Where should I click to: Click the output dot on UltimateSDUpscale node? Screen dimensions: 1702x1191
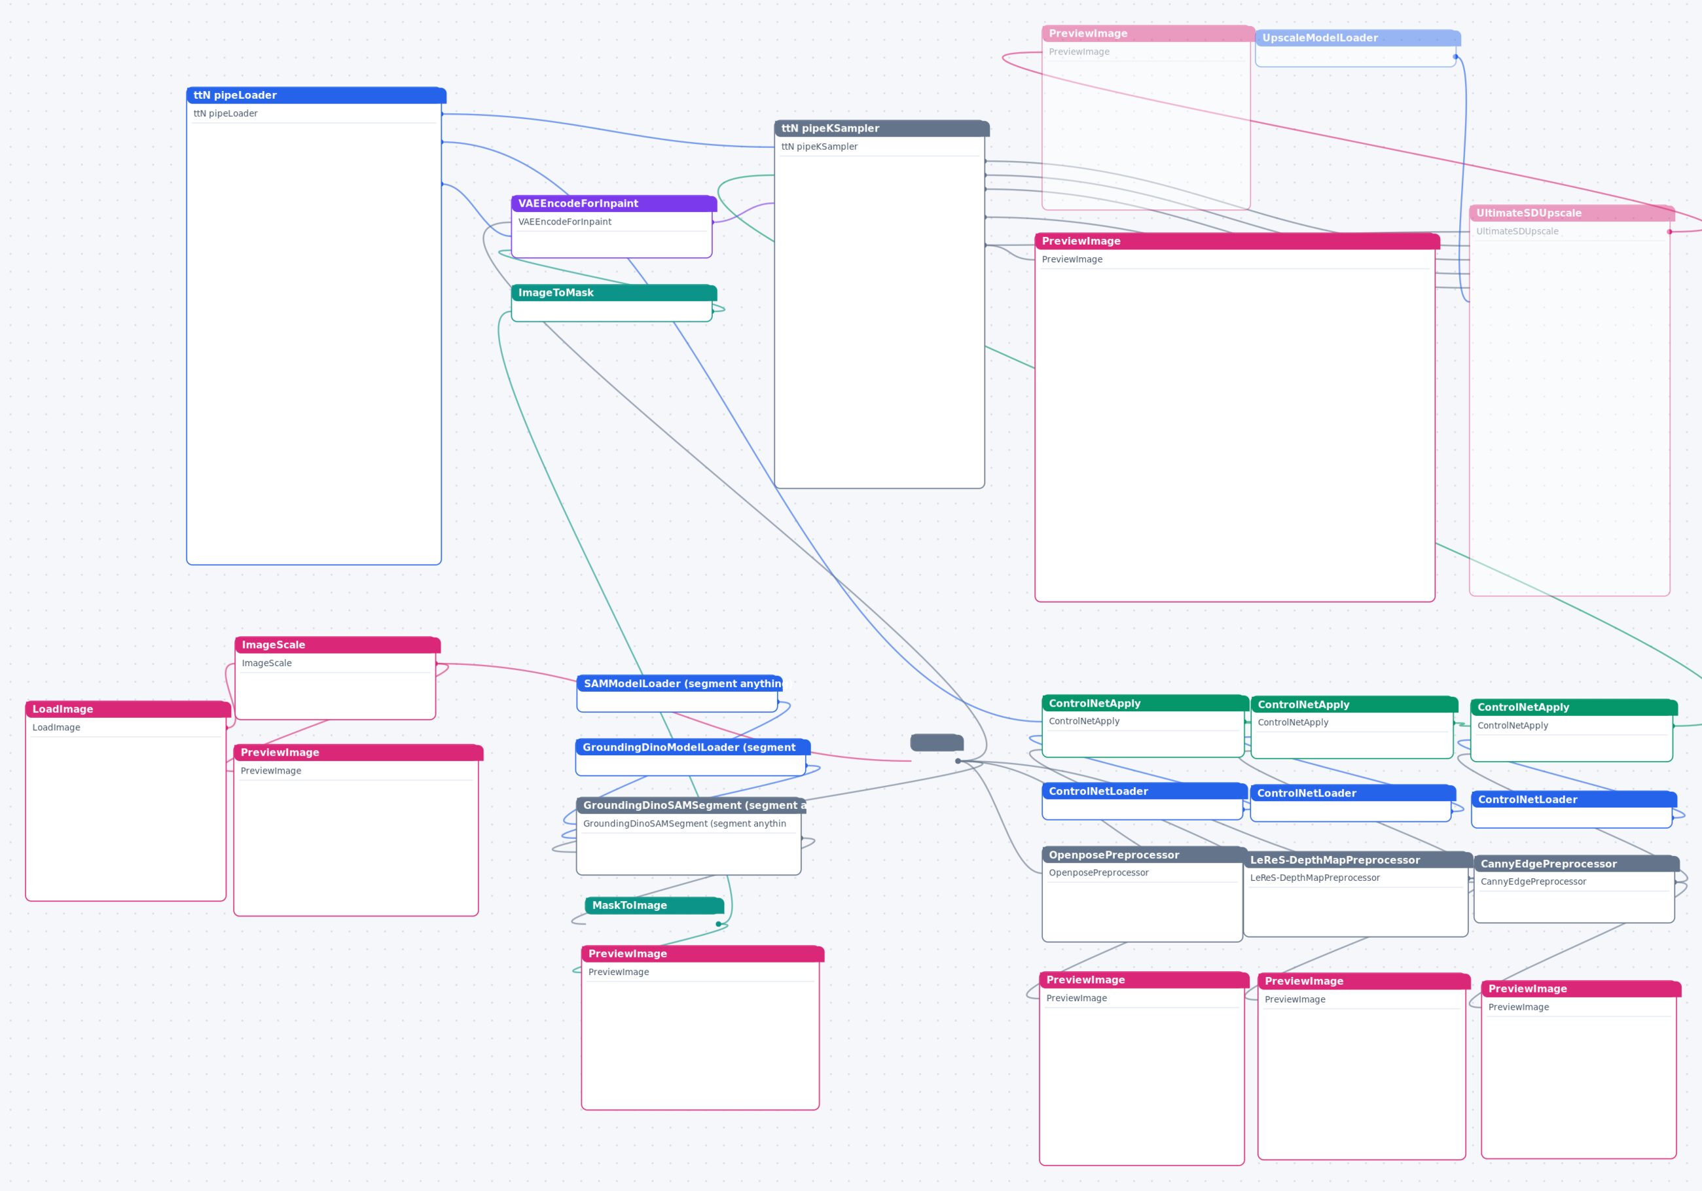point(1669,232)
